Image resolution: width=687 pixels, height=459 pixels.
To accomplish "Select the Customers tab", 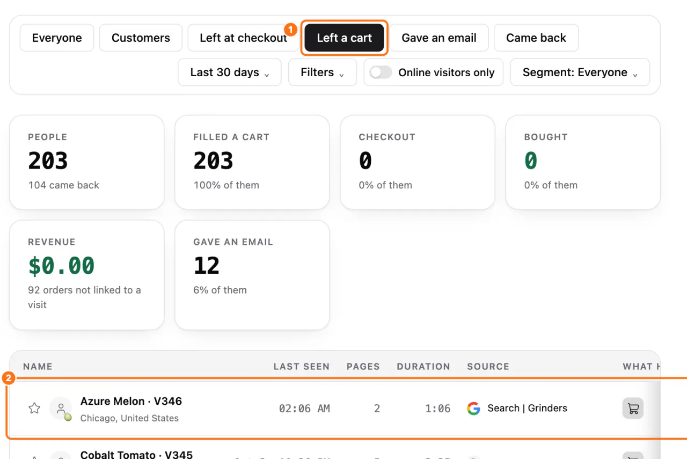I will (141, 38).
